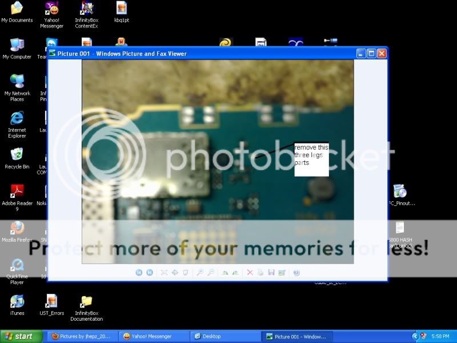Show image at Actual Size
Image resolution: width=457 pixels, height=343 pixels.
click(175, 273)
